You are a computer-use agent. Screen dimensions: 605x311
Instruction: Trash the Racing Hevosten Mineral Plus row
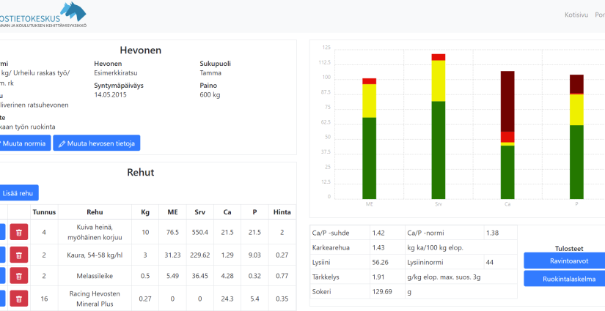click(x=19, y=299)
